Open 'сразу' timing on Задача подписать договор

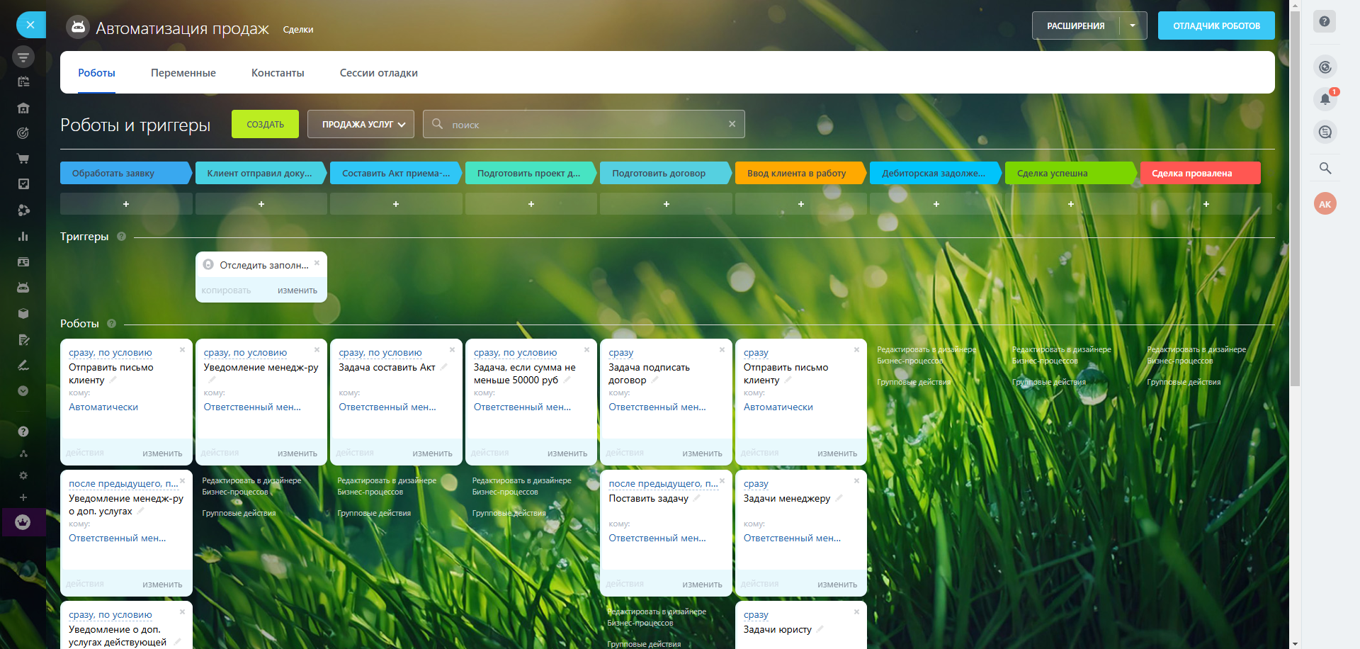[x=621, y=353]
